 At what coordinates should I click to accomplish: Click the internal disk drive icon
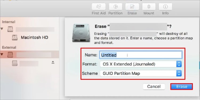click(10, 29)
